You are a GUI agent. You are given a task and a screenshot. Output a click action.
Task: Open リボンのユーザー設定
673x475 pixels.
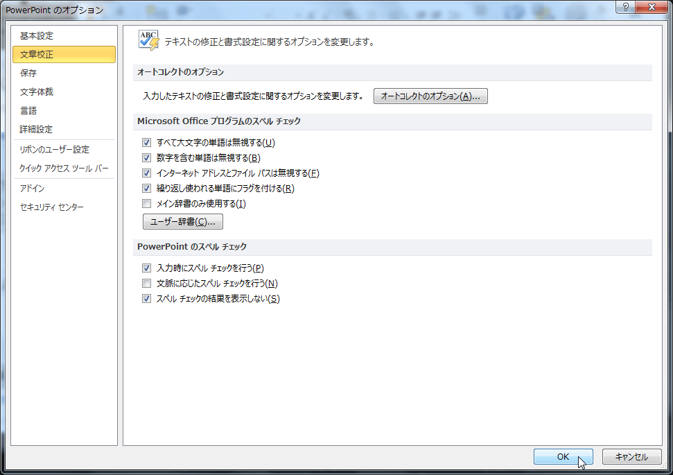click(x=64, y=150)
